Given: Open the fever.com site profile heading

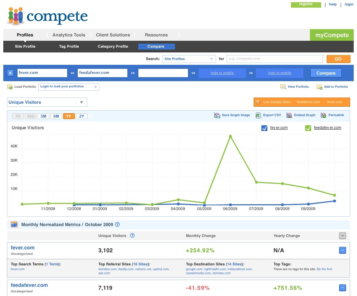Looking at the screenshot, I should [23, 248].
